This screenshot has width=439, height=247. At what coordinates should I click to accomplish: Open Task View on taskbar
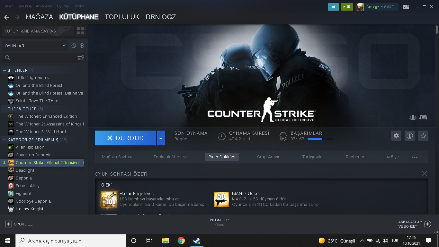point(149,241)
